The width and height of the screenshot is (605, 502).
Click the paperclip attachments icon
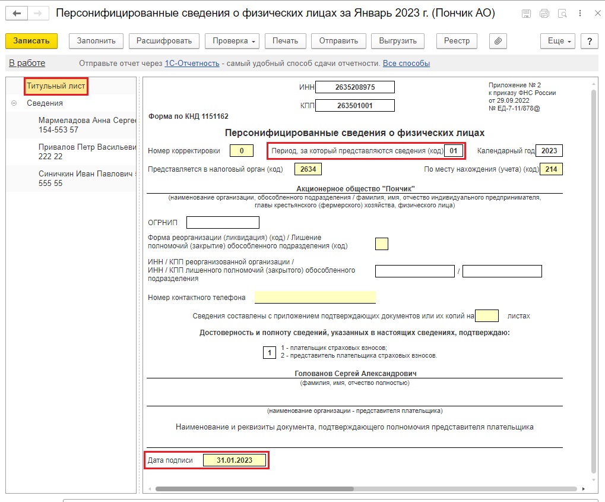pos(498,41)
